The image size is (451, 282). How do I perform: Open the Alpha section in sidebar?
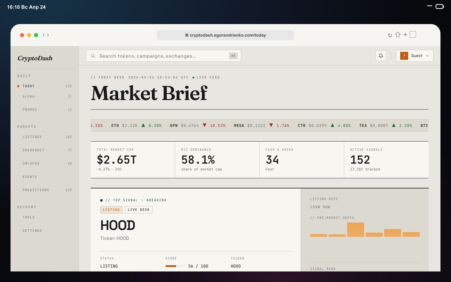(45, 97)
